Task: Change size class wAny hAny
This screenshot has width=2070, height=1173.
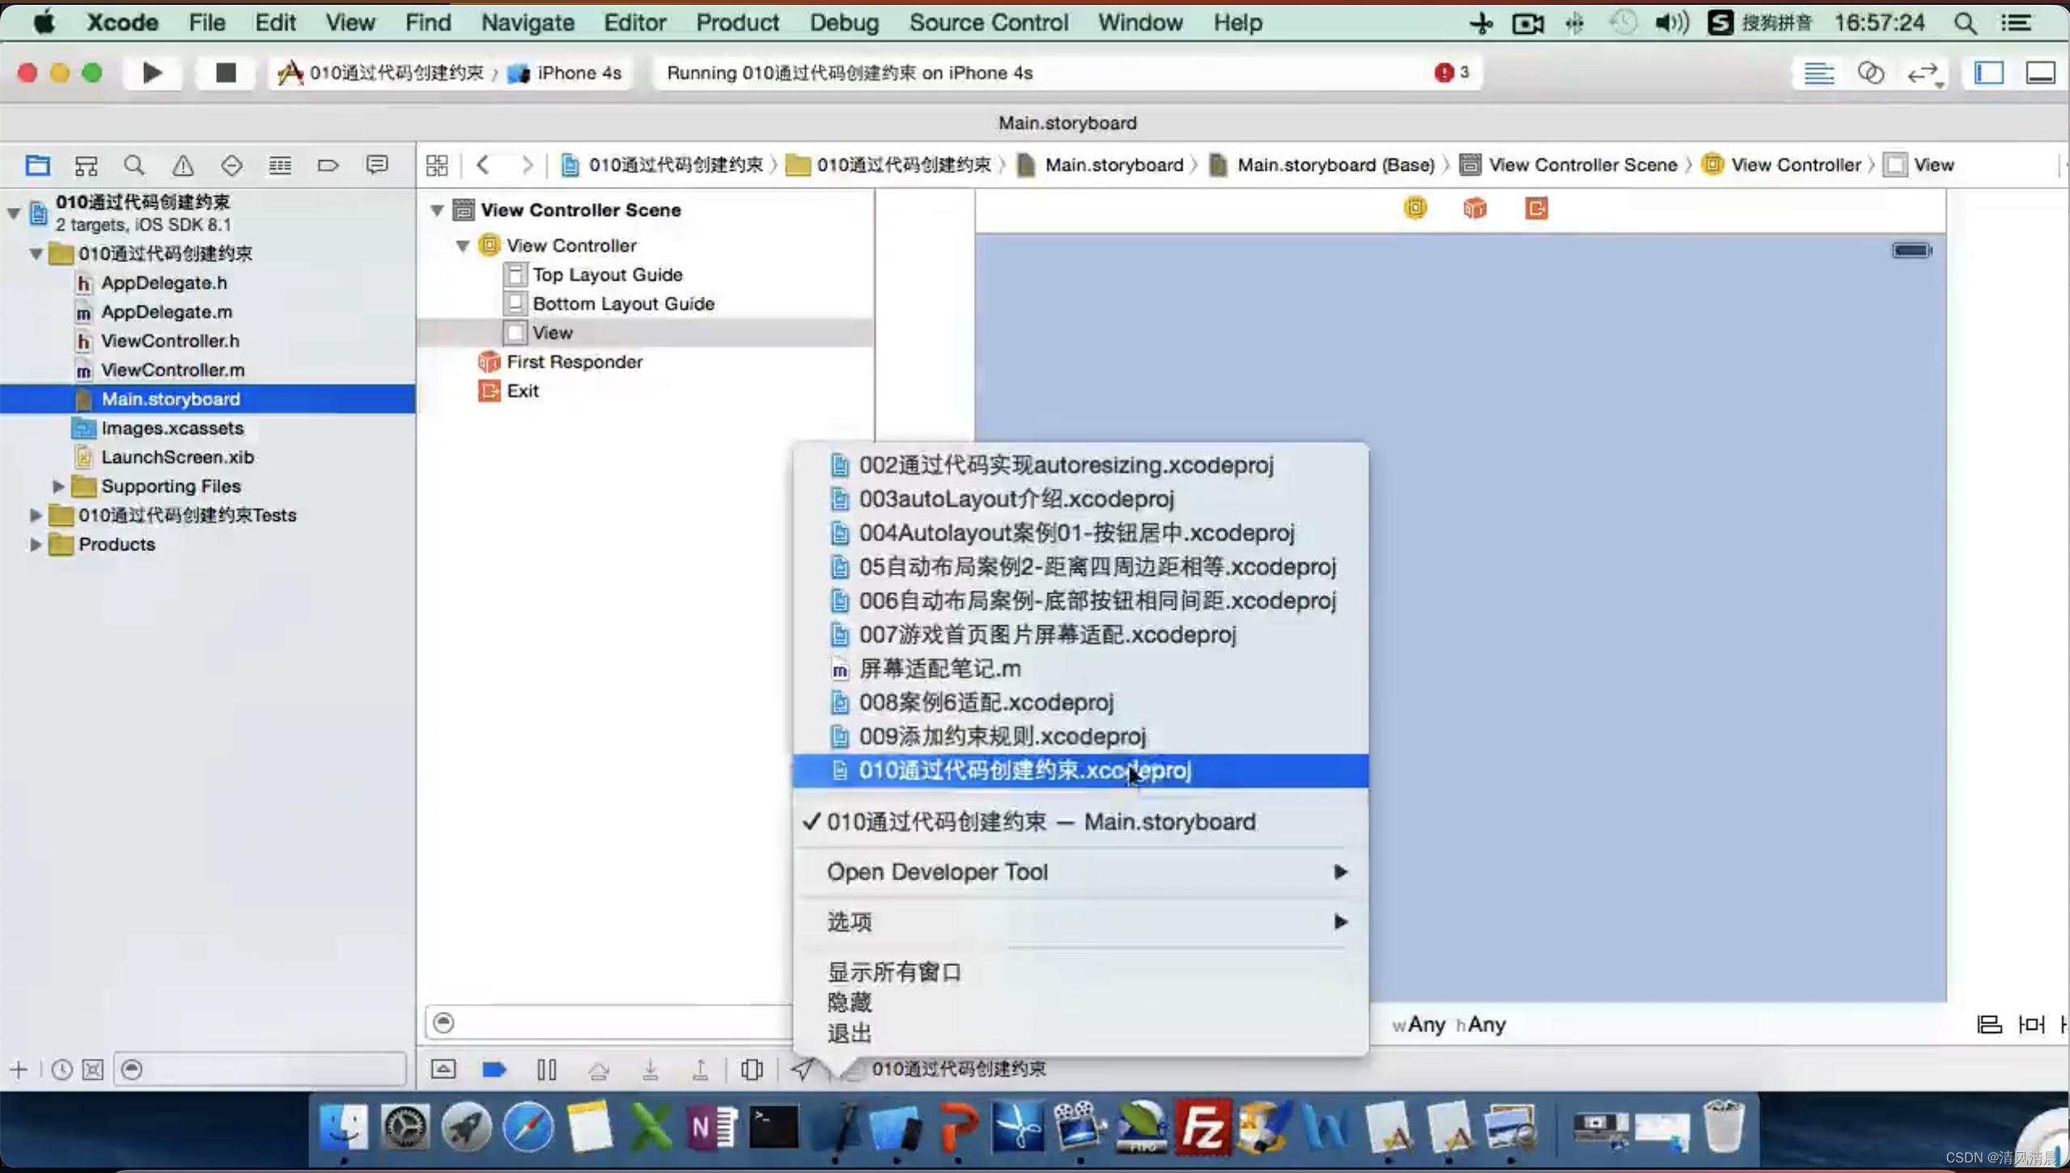Action: tap(1449, 1024)
